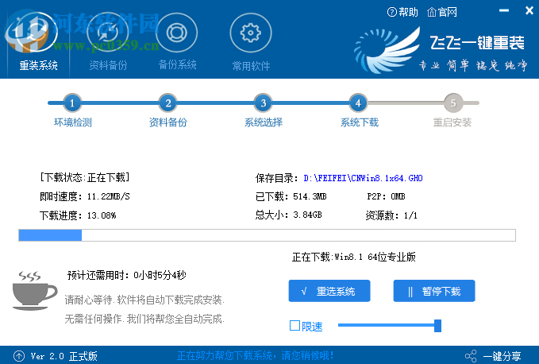This screenshot has height=364, width=539.
Task: Click the 系统选择 step label
Action: (264, 122)
